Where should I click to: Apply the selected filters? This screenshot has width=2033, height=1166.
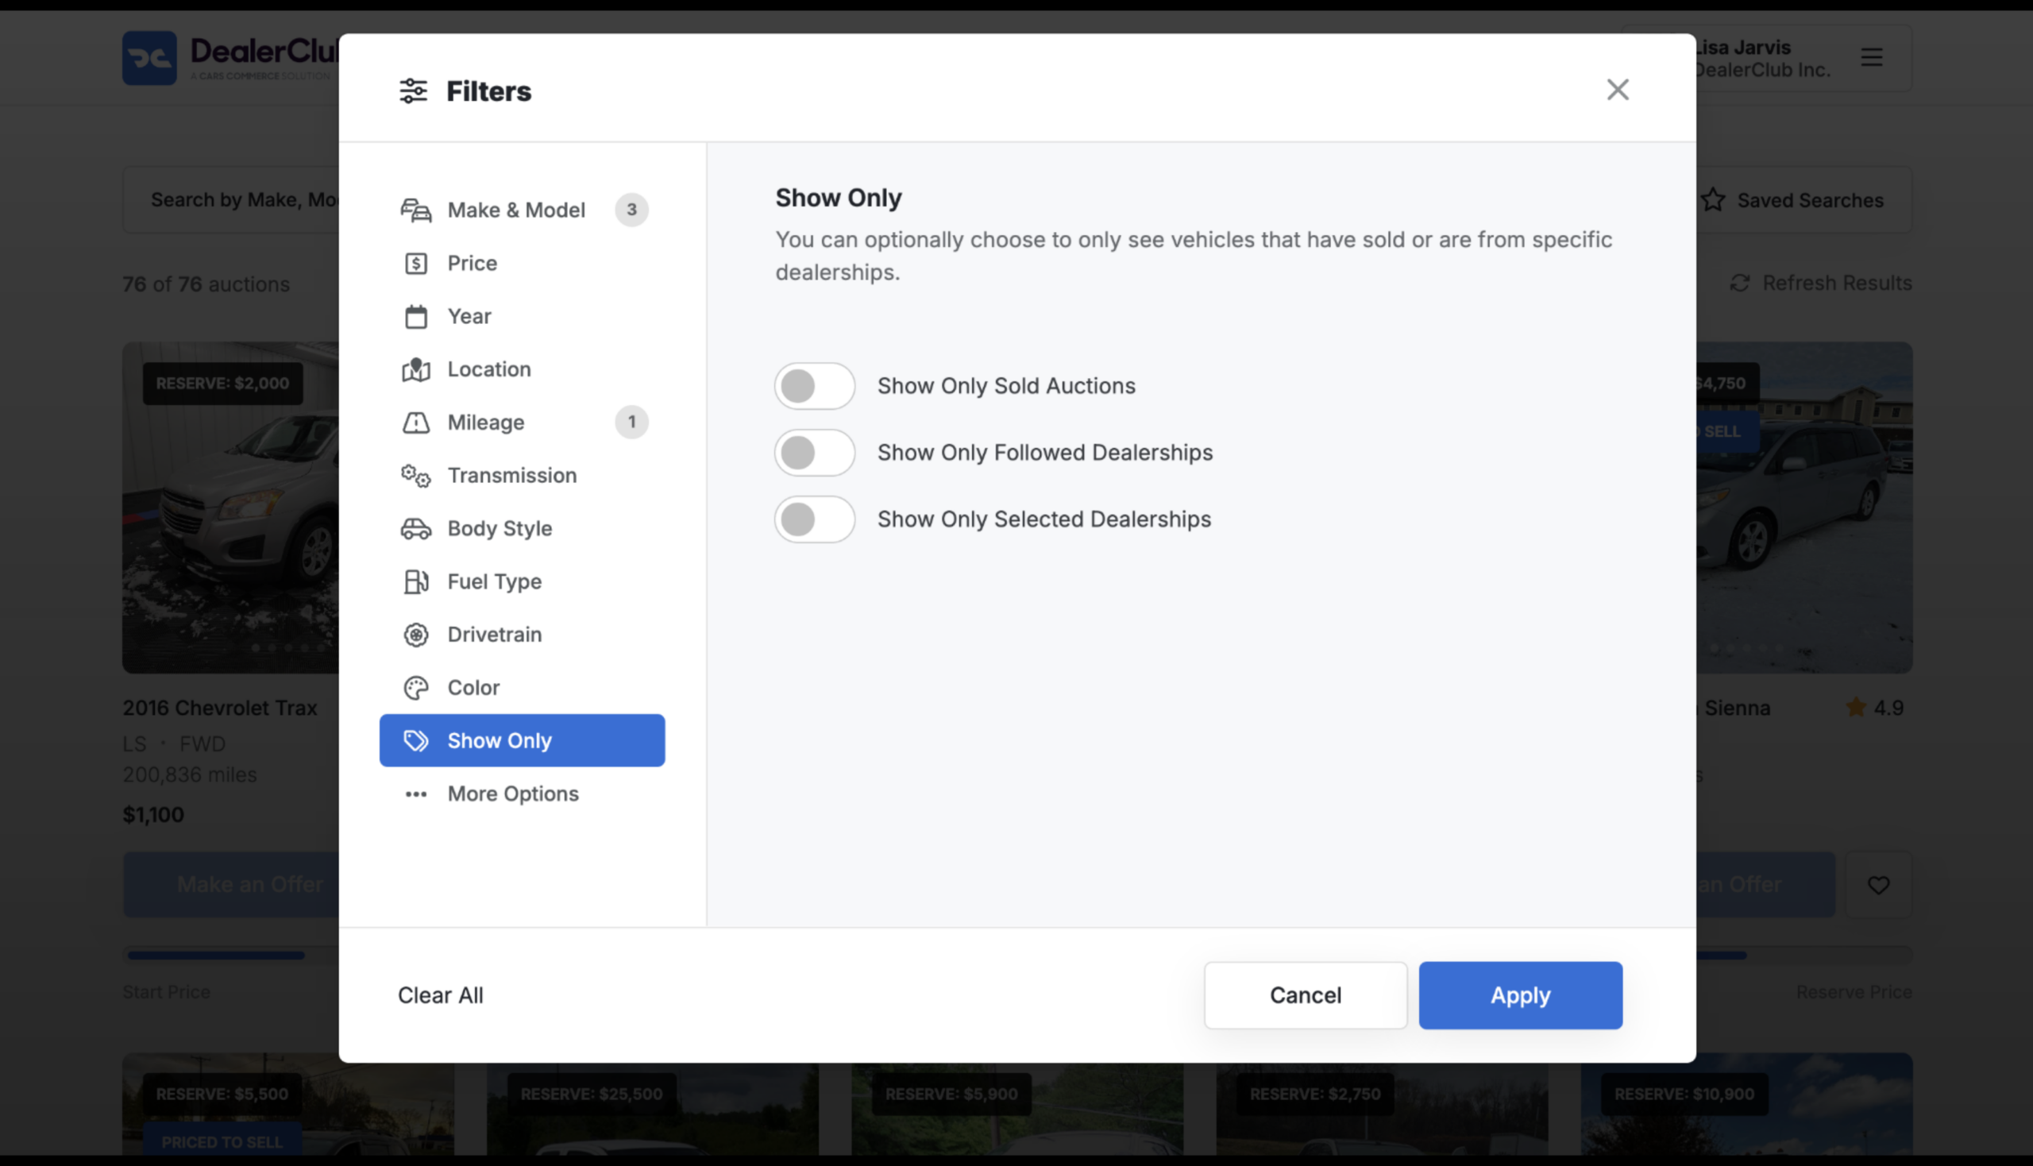pos(1521,995)
